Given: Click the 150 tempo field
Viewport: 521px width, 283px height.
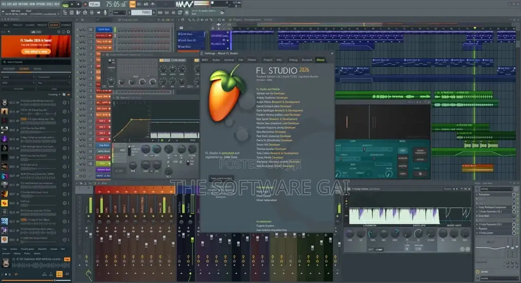Looking at the screenshot, I should pos(94,4).
